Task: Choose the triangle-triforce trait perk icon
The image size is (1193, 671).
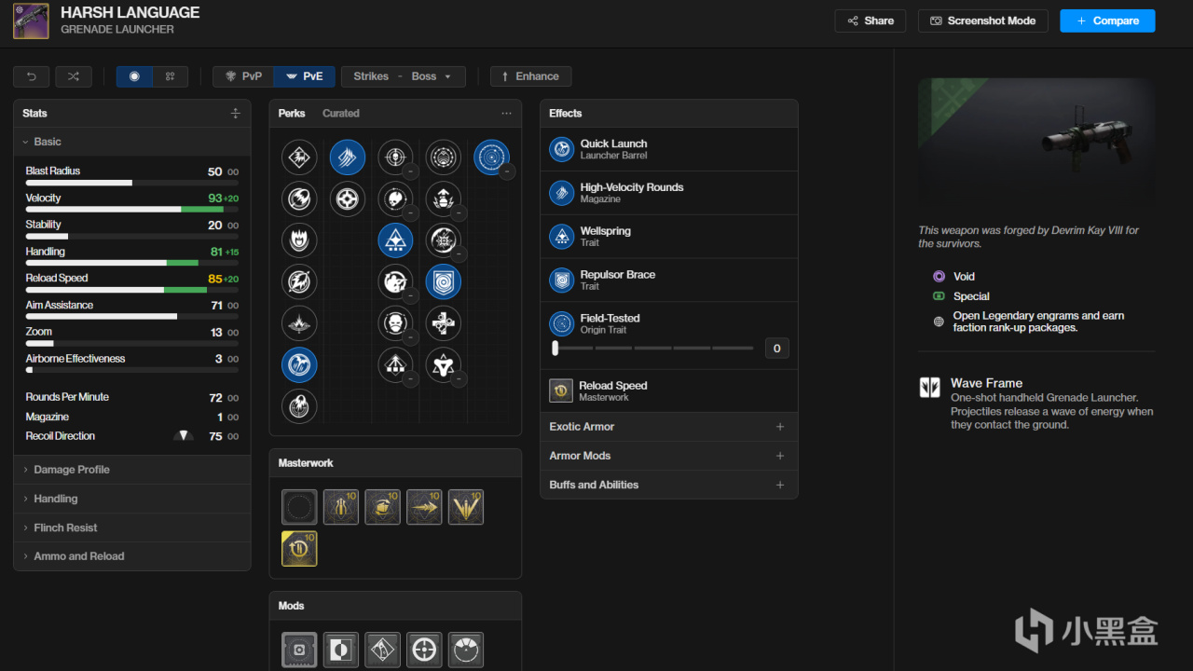Action: click(444, 364)
